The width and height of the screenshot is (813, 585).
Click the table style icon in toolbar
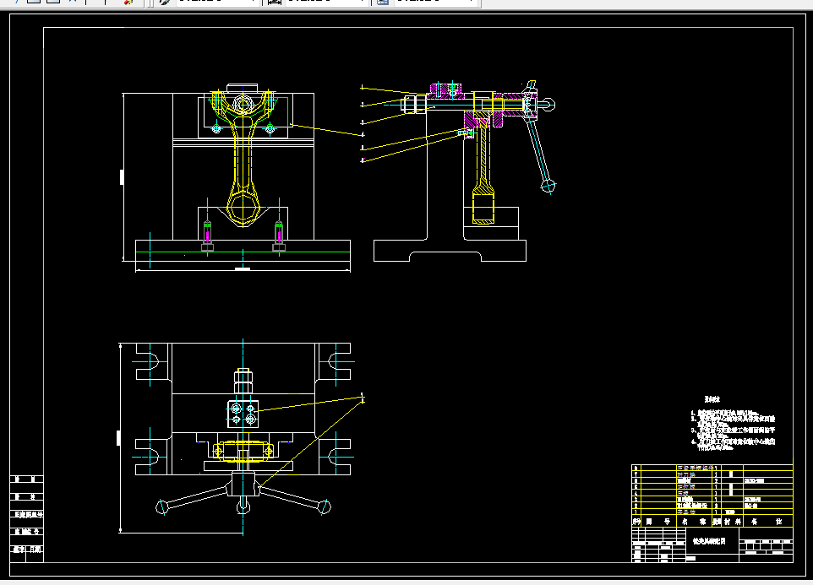click(x=383, y=2)
